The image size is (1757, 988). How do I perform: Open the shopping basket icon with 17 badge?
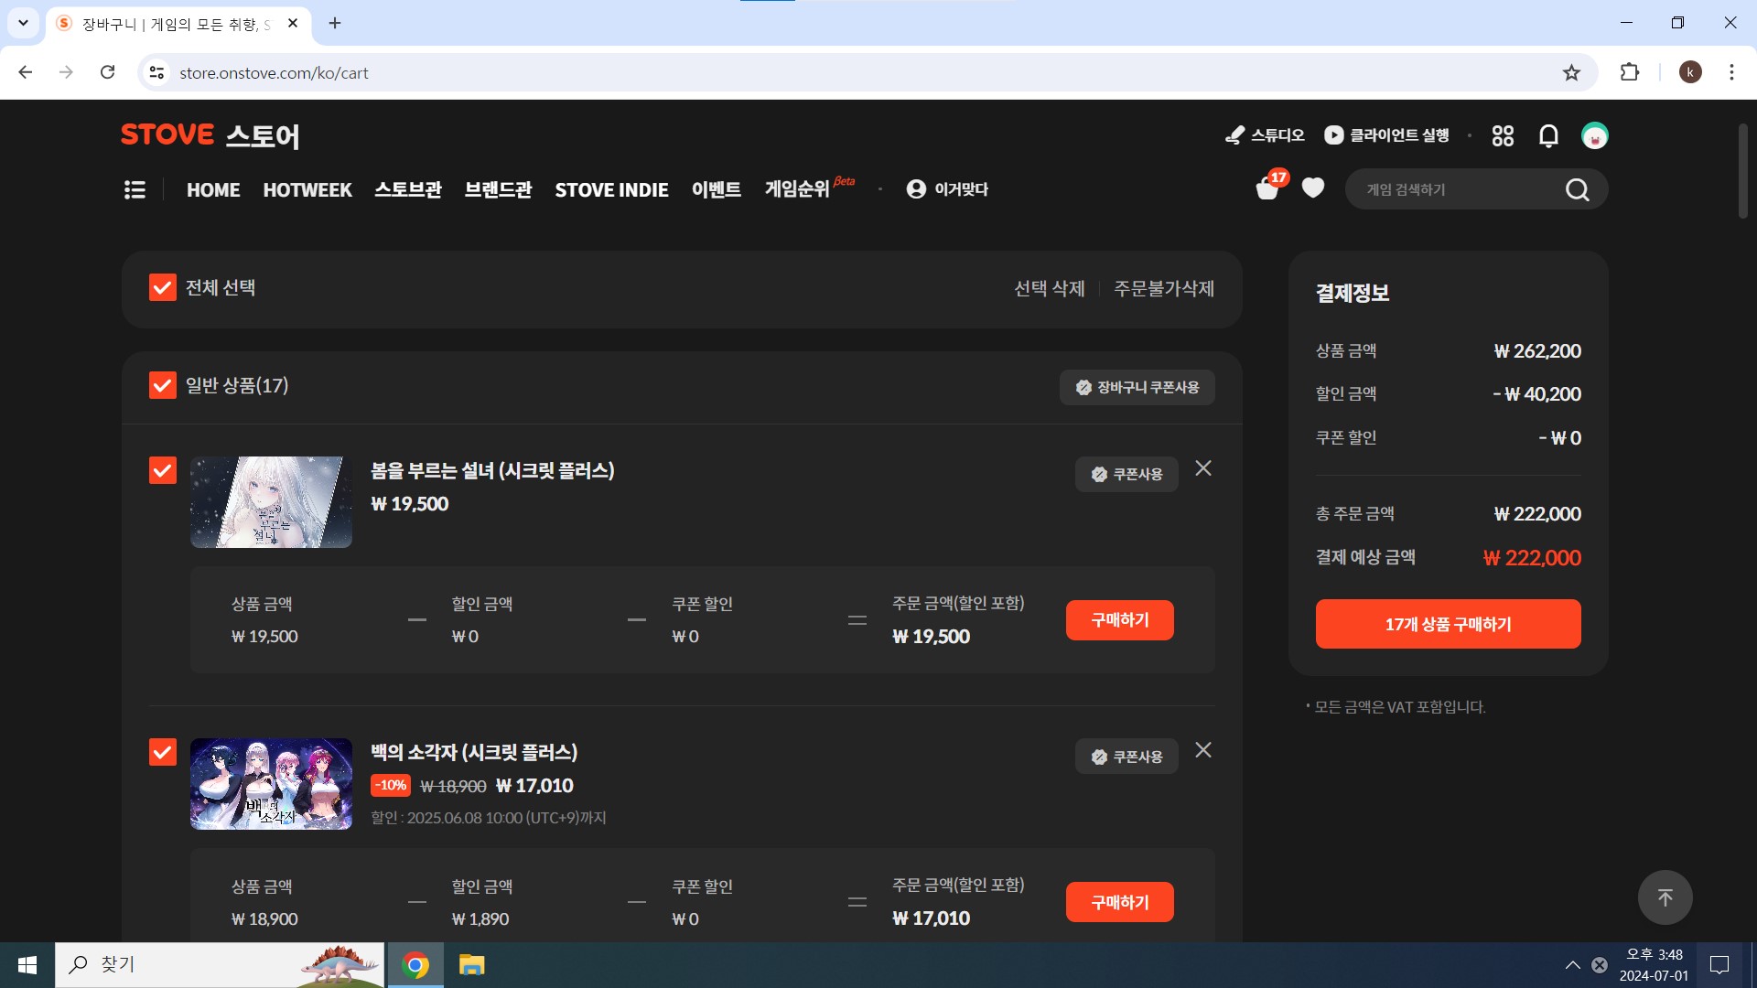[x=1269, y=187]
